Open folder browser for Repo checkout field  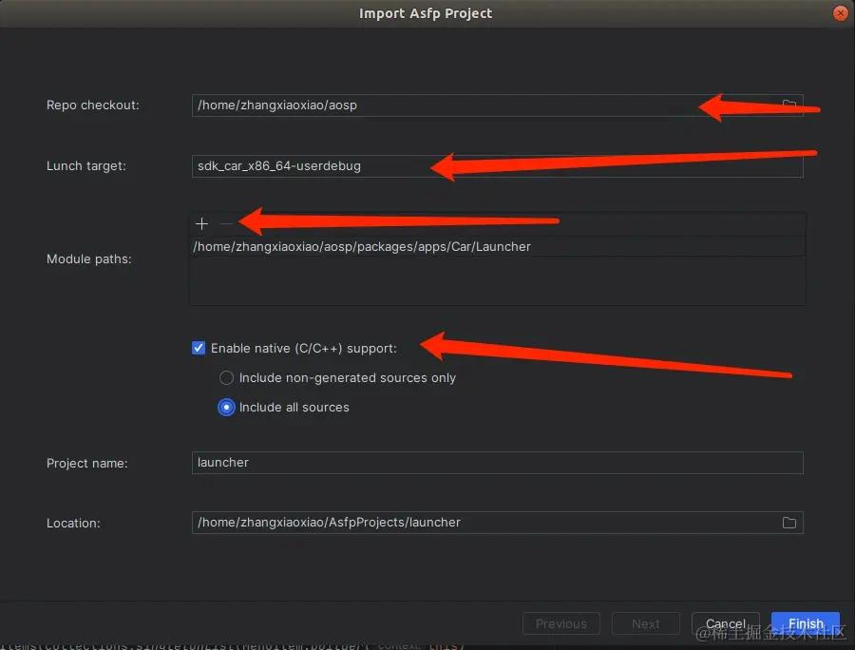(x=789, y=105)
